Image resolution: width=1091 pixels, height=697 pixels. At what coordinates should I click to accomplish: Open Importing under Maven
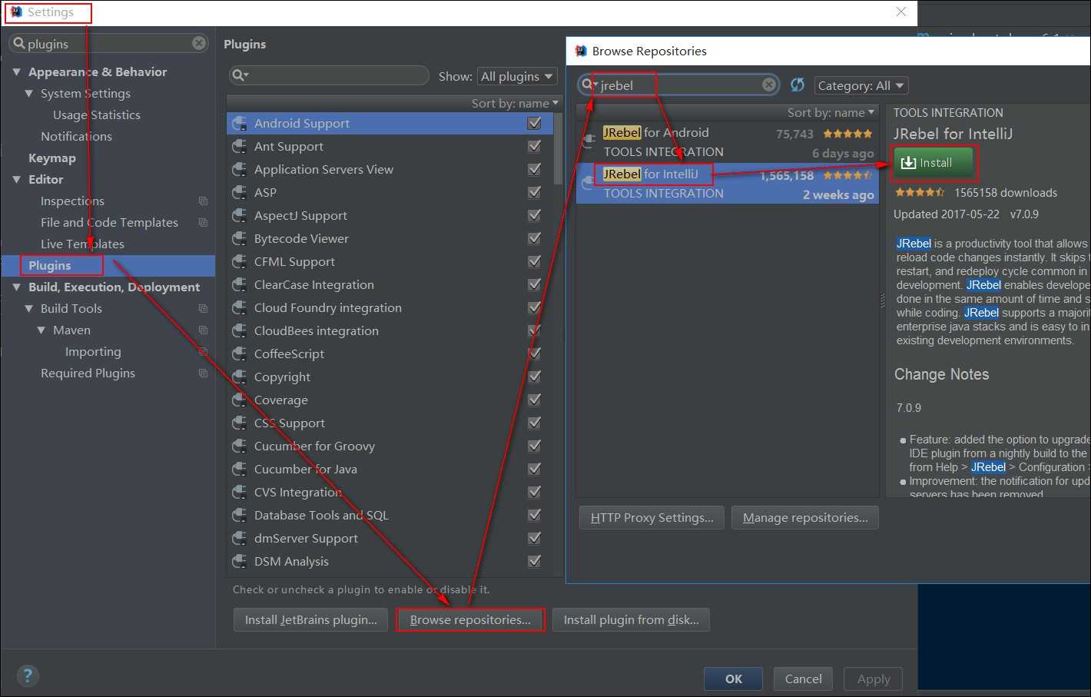point(93,351)
